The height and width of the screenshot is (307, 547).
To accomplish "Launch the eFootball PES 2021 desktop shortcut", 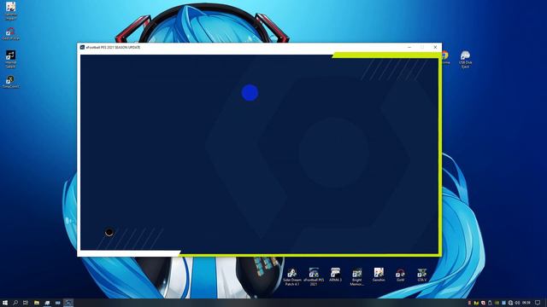I will (x=314, y=276).
